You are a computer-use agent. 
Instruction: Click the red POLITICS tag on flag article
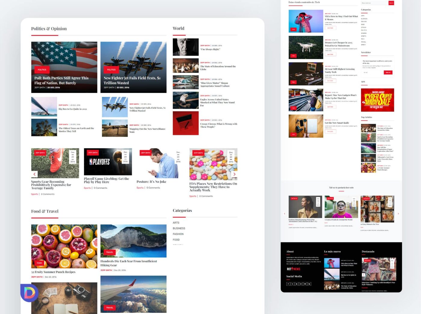pyautogui.click(x=42, y=70)
